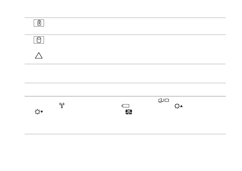The width and height of the screenshot is (242, 171).
Task: Click the radio waves atop the antenna icon
Action: click(62, 104)
